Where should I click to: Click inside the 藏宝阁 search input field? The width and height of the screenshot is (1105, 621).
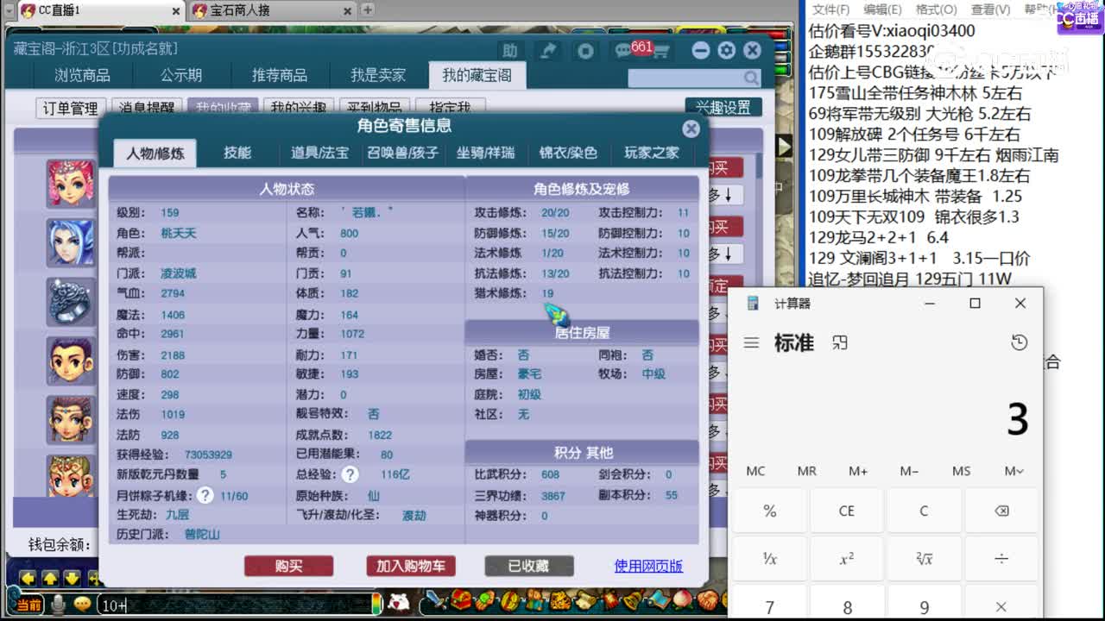click(x=682, y=78)
